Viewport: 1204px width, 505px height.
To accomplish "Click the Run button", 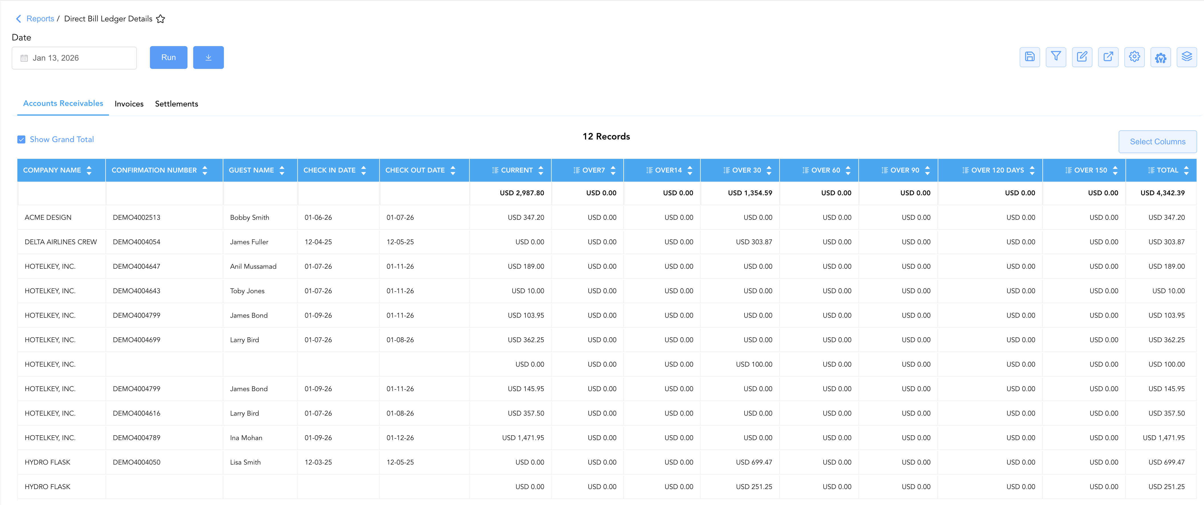I will (x=169, y=58).
